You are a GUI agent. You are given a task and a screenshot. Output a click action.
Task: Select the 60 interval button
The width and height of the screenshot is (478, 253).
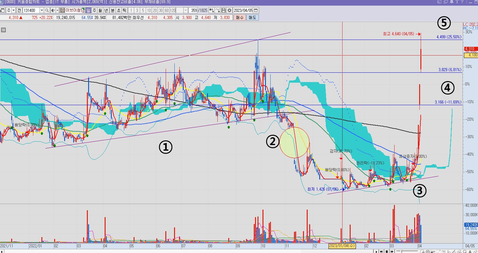pos(167,10)
